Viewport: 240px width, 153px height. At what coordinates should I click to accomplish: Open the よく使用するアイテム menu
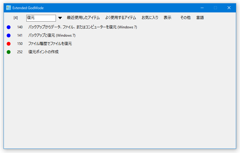click(x=120, y=18)
